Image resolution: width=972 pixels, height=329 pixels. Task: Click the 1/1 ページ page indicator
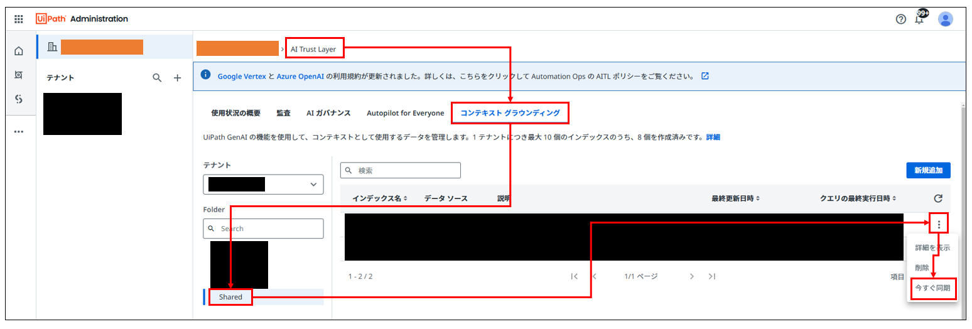click(641, 276)
